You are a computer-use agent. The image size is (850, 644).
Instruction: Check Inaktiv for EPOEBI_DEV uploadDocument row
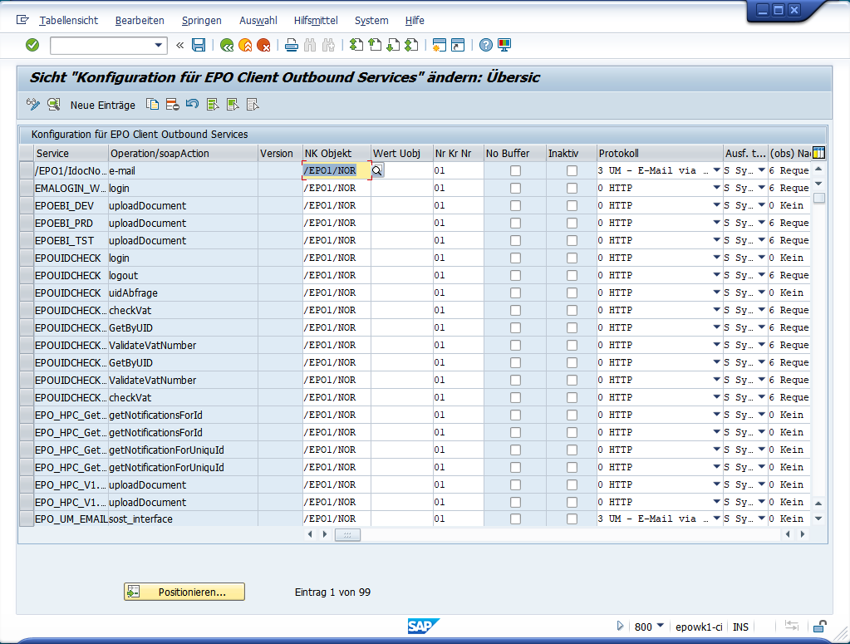pyautogui.click(x=572, y=205)
